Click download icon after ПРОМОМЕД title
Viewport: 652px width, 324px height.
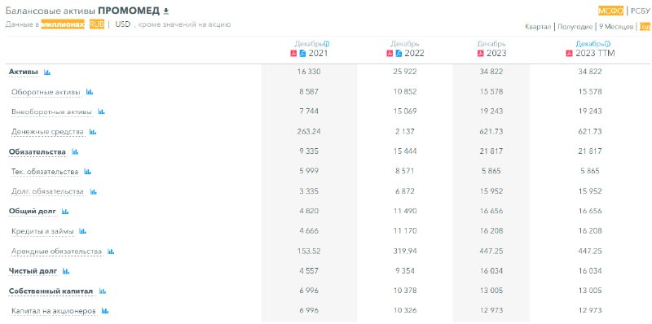166,11
